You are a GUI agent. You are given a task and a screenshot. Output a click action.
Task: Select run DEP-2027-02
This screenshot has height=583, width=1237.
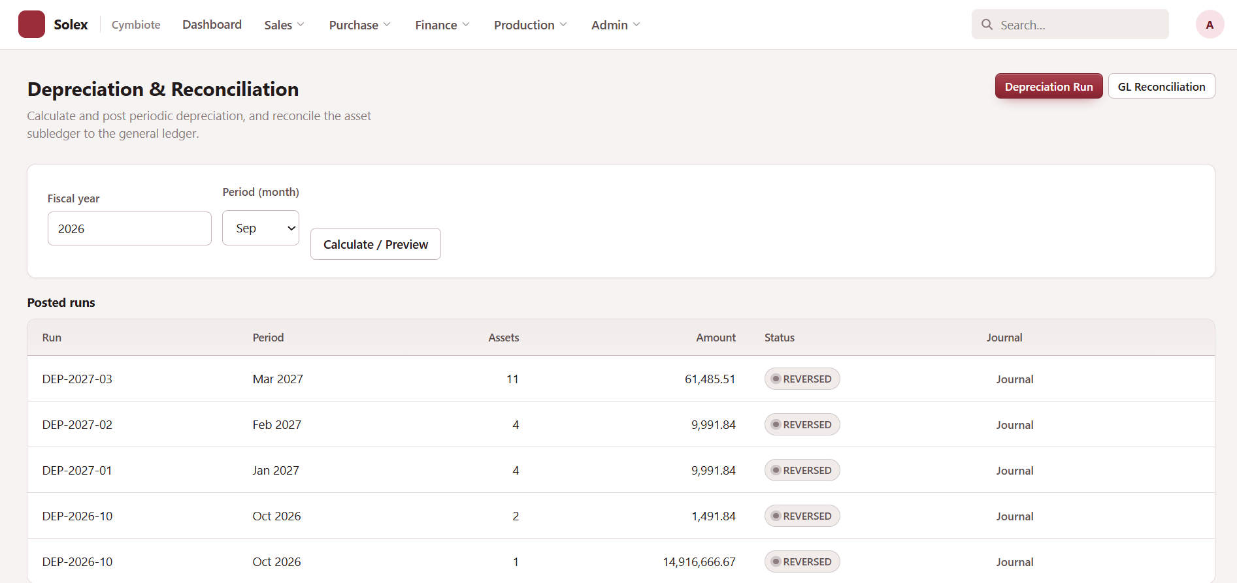point(77,424)
